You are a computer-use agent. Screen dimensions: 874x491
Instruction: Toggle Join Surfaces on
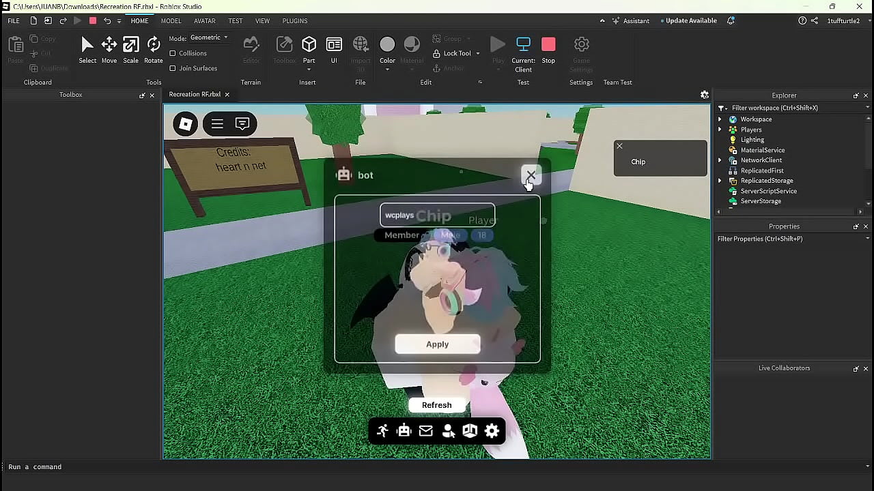(x=173, y=68)
